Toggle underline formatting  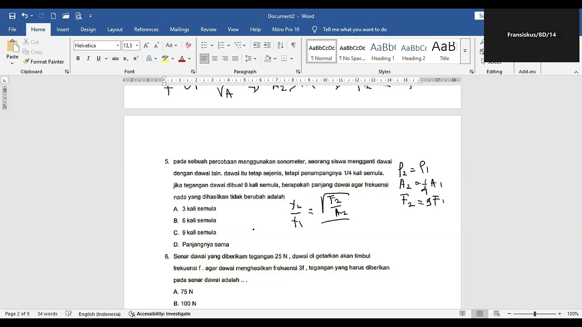[x=98, y=59]
